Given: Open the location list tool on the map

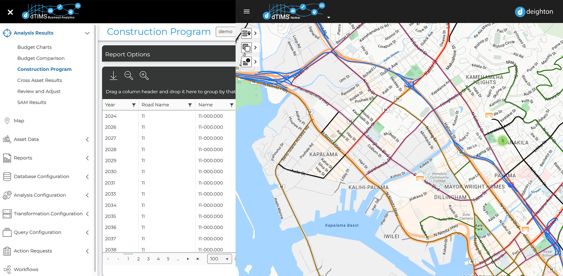Looking at the screenshot, I should click(246, 33).
